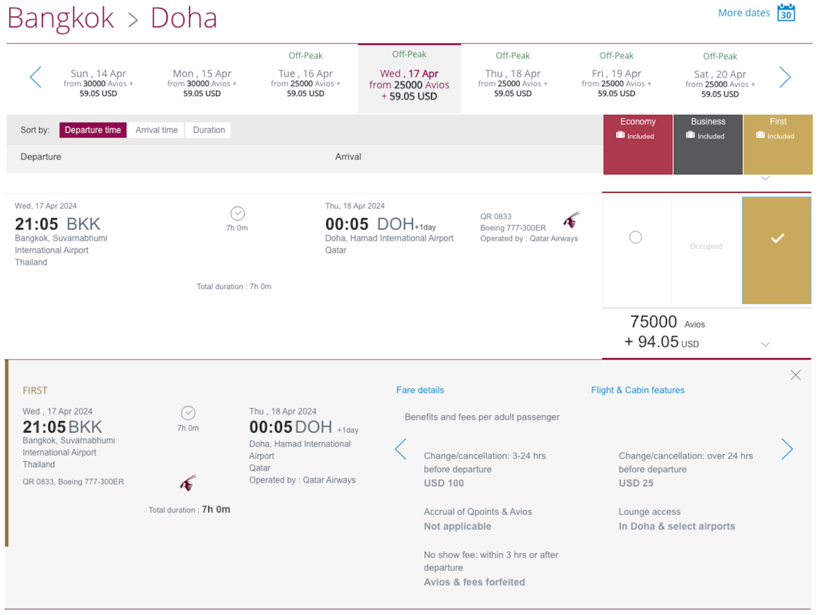Close the First fare details panel
Screen dimensions: 839x615
coord(795,375)
